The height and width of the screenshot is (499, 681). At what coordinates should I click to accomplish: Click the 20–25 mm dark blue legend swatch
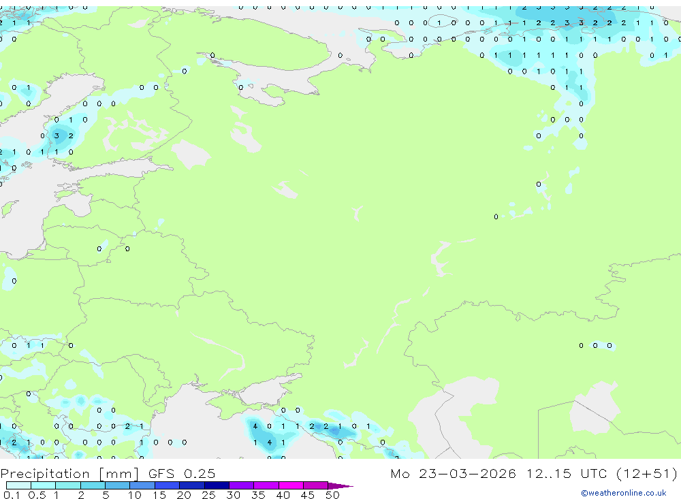[x=192, y=485]
